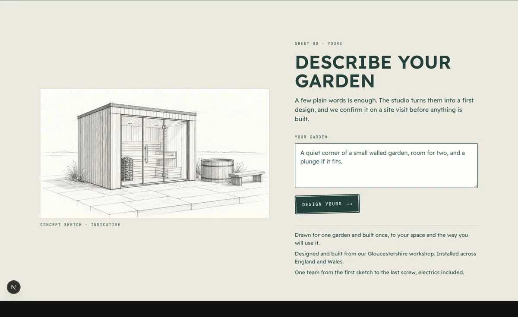The height and width of the screenshot is (317, 518).
Task: Click the 'Drawn for one garden' line
Action: tap(382, 239)
